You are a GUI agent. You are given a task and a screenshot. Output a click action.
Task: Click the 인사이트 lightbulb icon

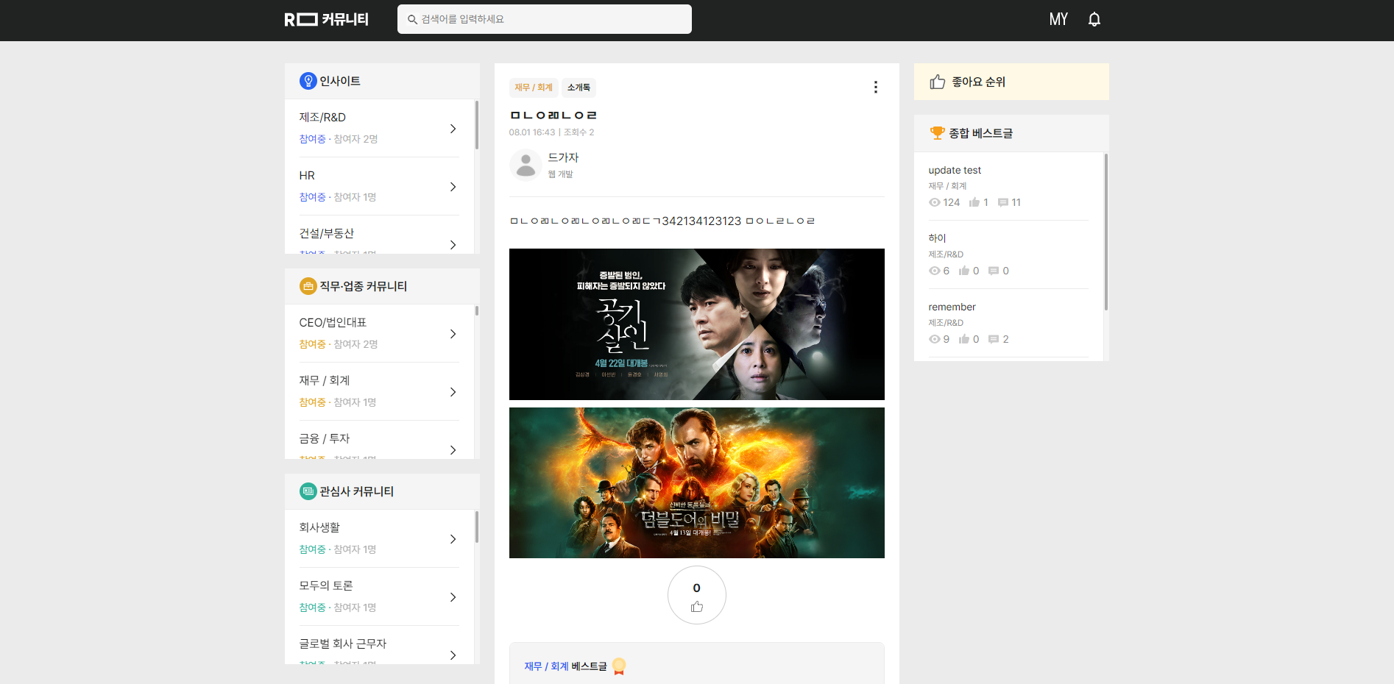[x=308, y=81]
